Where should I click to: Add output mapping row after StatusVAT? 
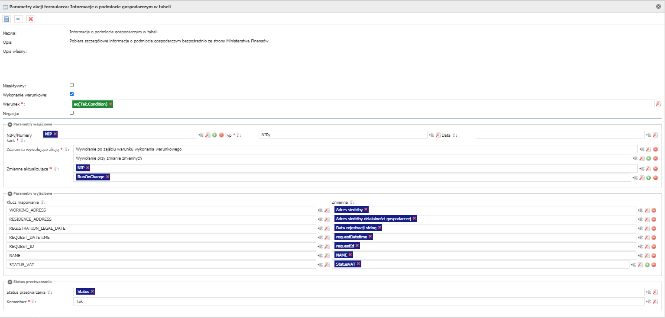coord(647,264)
